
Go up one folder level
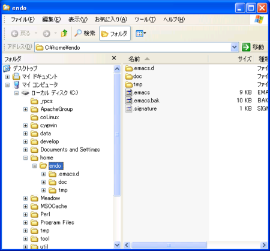64,33
